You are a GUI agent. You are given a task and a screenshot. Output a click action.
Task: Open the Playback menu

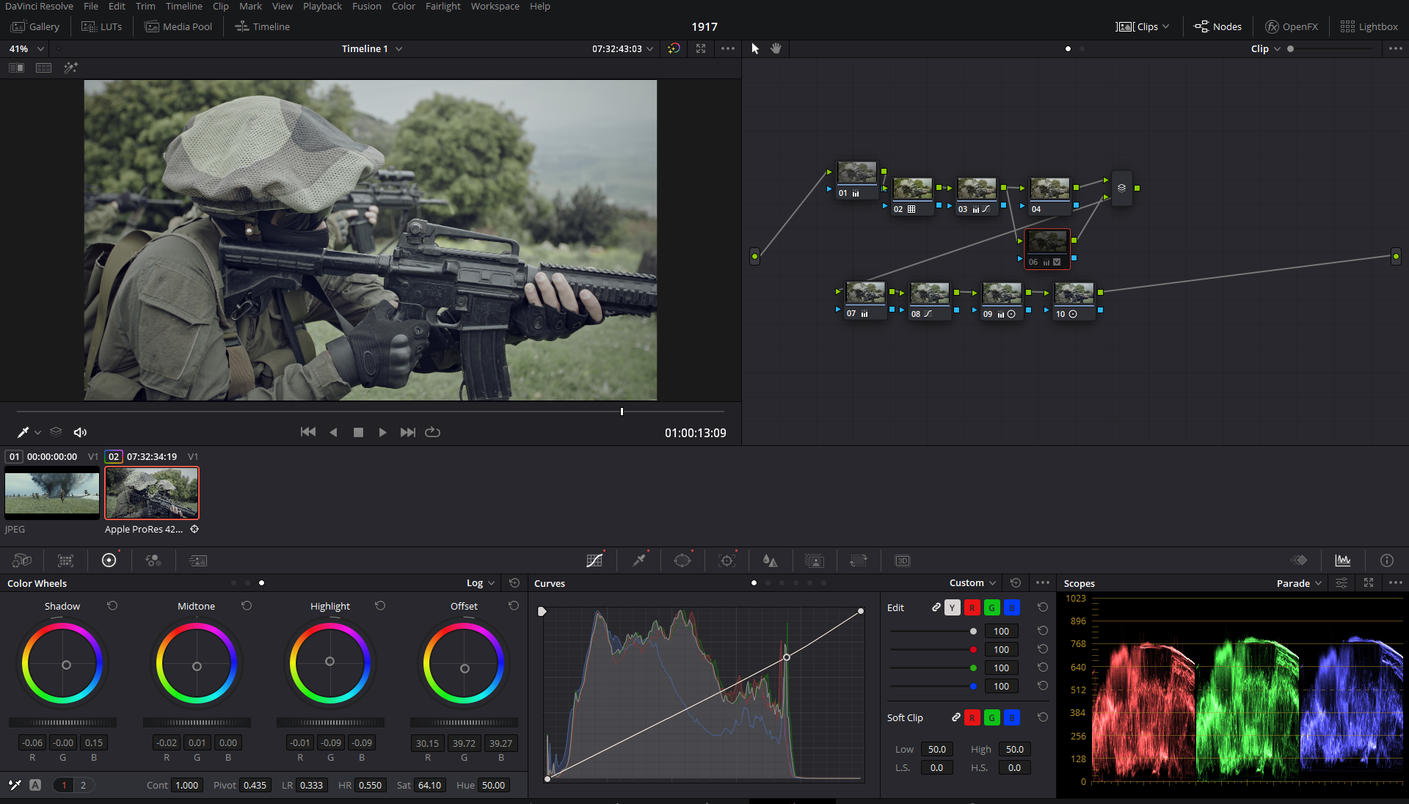tap(322, 6)
